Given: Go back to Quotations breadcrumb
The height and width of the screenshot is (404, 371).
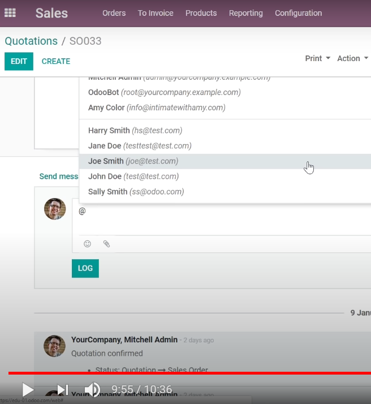Looking at the screenshot, I should [x=31, y=41].
